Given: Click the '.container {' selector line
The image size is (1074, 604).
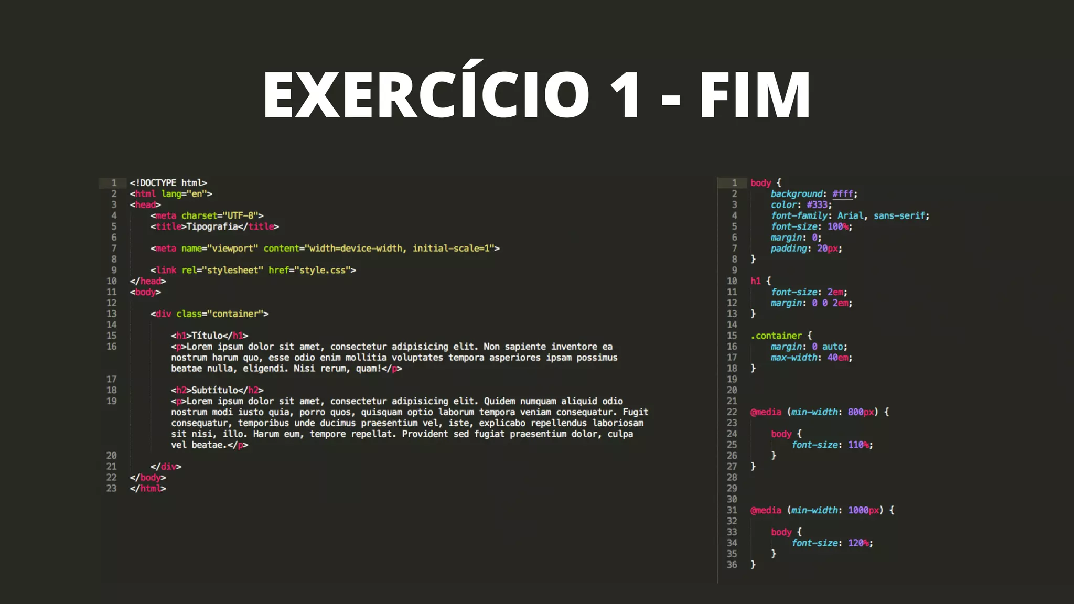Looking at the screenshot, I should point(781,336).
